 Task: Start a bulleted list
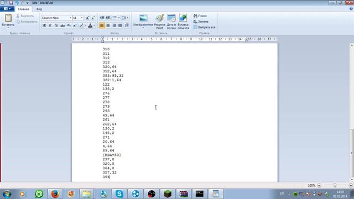coord(114,18)
